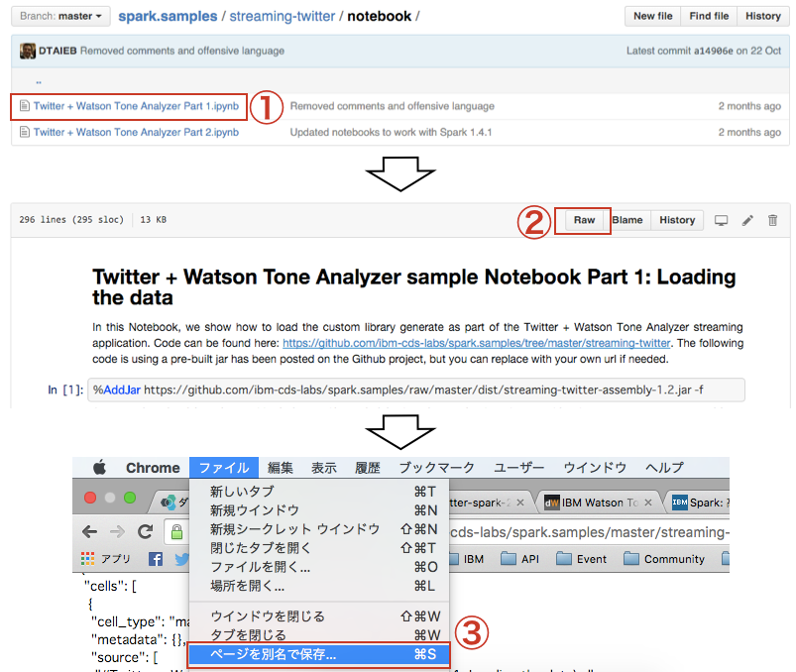Open Twitter + Watson Tone Analyzer Part 2.ipynb
The height and width of the screenshot is (672, 796).
pyautogui.click(x=136, y=133)
